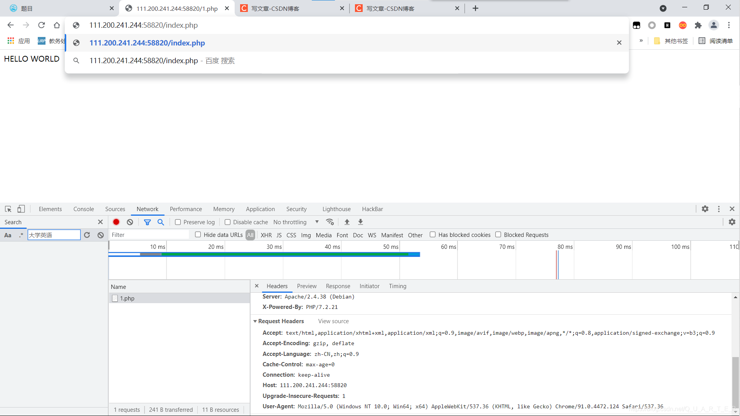This screenshot has width=740, height=416.
Task: Enable Hide data URLs filter
Action: [x=198, y=235]
